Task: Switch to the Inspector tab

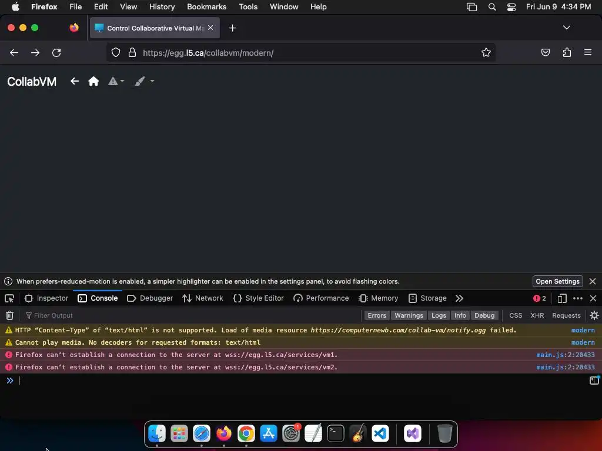Action: pyautogui.click(x=46, y=298)
